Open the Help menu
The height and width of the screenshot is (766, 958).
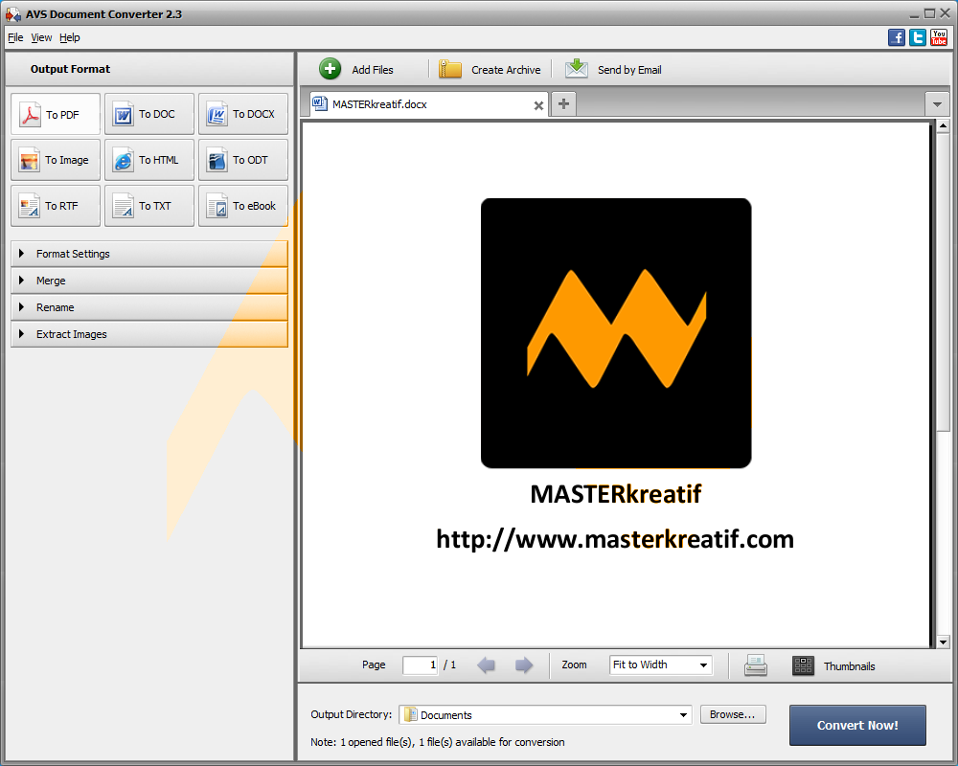(70, 38)
